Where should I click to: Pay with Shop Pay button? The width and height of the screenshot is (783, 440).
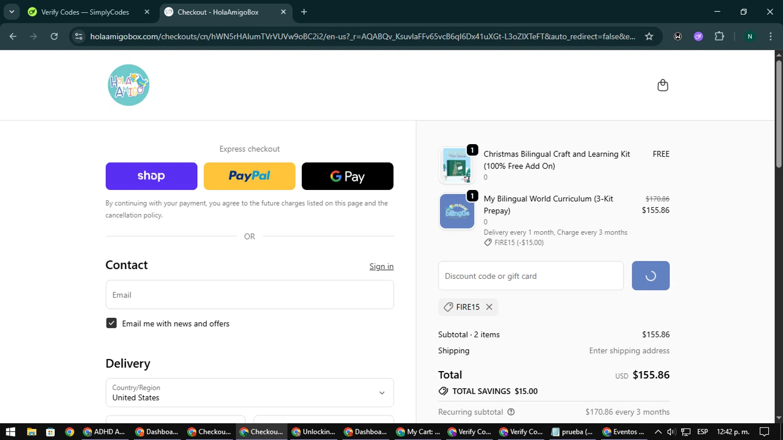151,176
